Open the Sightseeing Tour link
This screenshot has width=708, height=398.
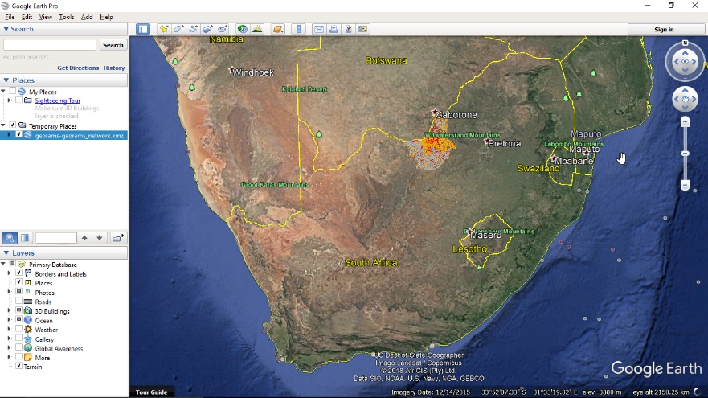(58, 101)
